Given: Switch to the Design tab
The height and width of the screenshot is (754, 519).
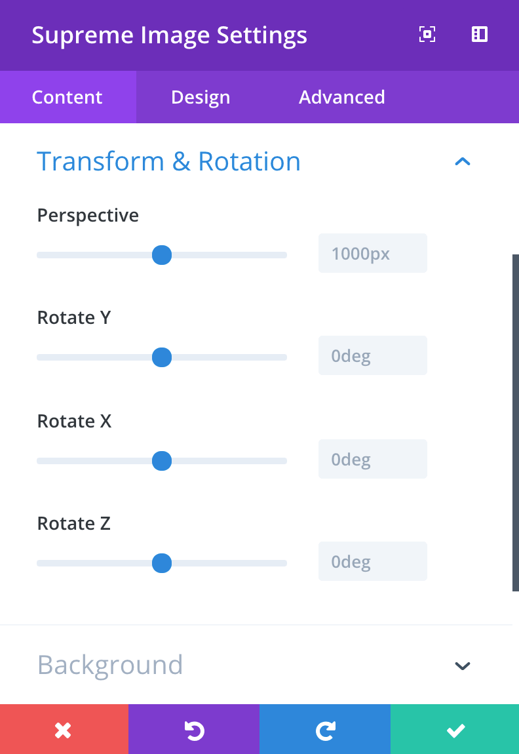Looking at the screenshot, I should tap(201, 97).
